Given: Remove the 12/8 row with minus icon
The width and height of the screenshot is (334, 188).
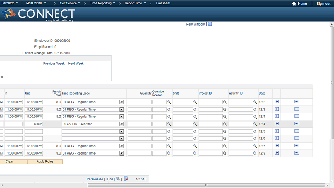Looking at the screenshot, I should click(296, 153).
